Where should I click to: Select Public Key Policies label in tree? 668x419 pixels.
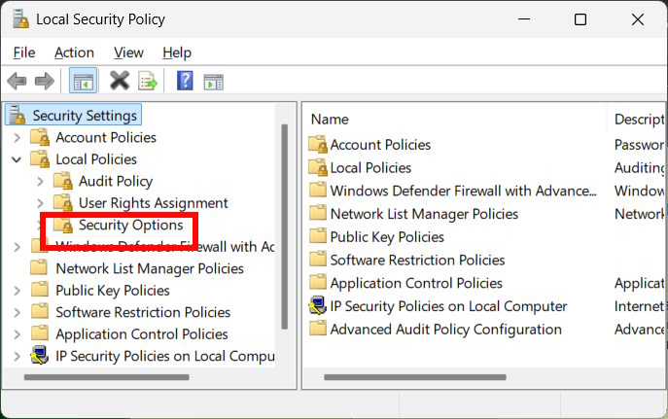[113, 291]
